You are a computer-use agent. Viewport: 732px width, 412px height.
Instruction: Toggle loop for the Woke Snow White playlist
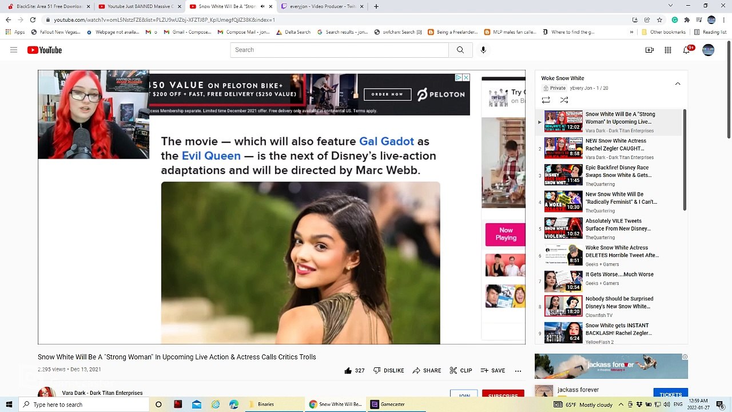click(x=546, y=100)
